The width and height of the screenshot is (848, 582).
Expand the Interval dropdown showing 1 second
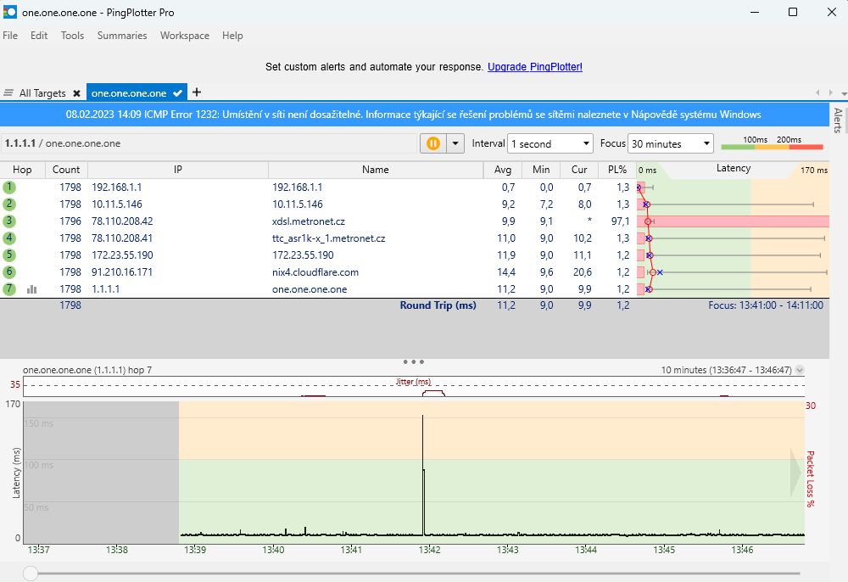550,144
